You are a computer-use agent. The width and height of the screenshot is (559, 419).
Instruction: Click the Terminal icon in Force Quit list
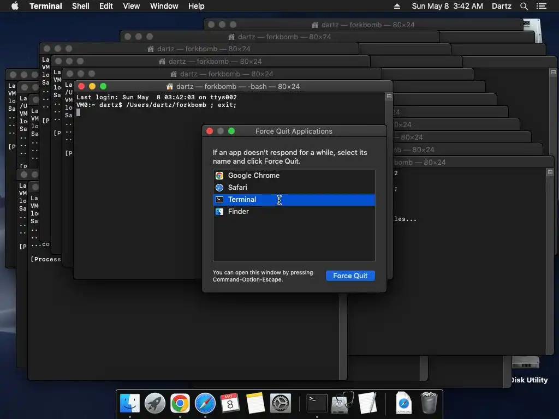point(219,200)
